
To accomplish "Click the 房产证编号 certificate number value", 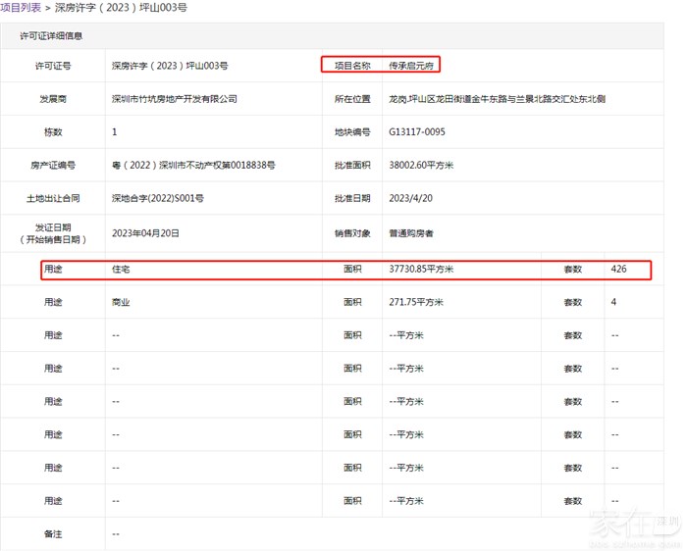I will 193,166.
